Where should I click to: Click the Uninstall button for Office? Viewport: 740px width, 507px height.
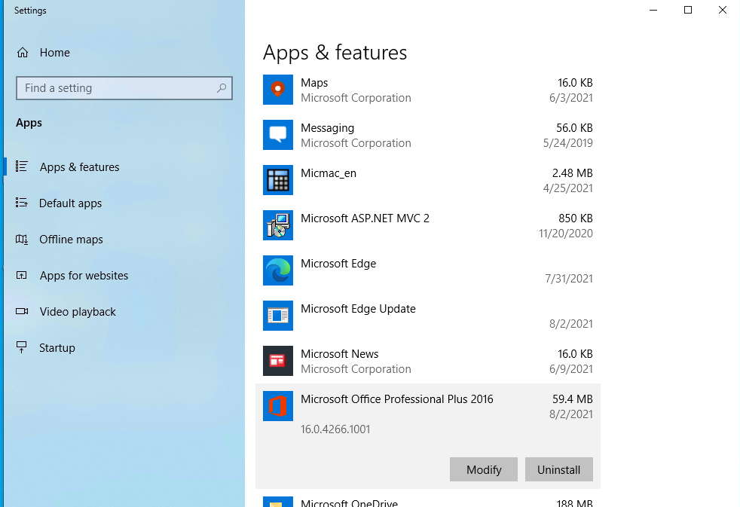point(558,469)
